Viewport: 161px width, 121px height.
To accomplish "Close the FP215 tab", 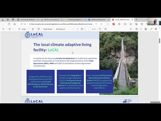I will 61,20.
